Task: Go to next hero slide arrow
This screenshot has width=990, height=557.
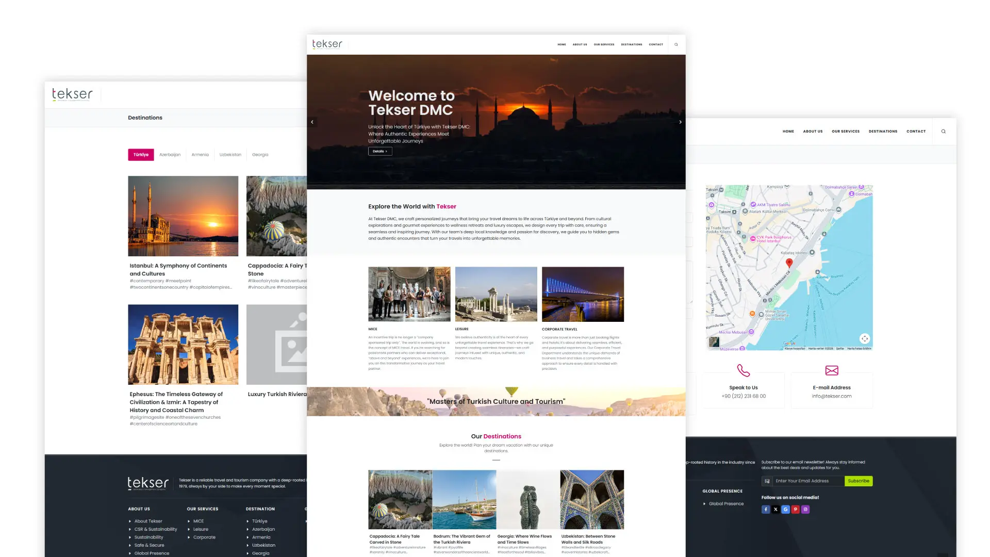Action: tap(680, 122)
